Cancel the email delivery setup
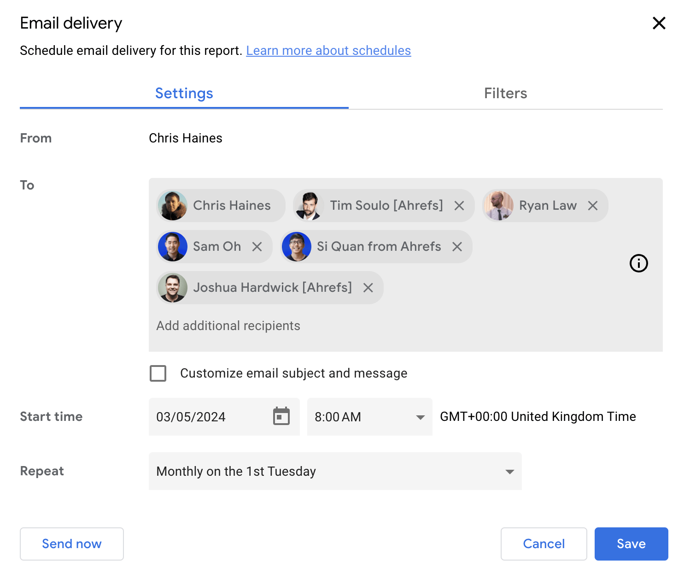 click(x=544, y=544)
